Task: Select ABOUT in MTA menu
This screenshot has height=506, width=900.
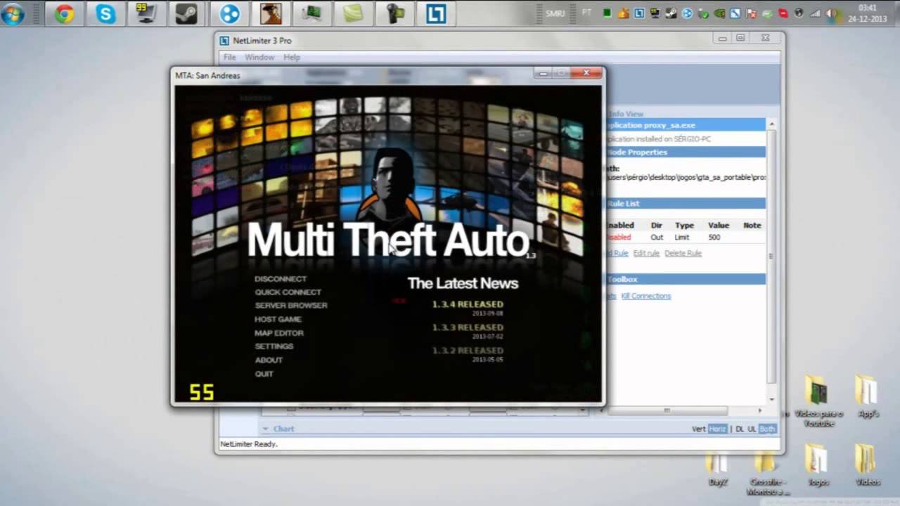Action: [x=269, y=360]
